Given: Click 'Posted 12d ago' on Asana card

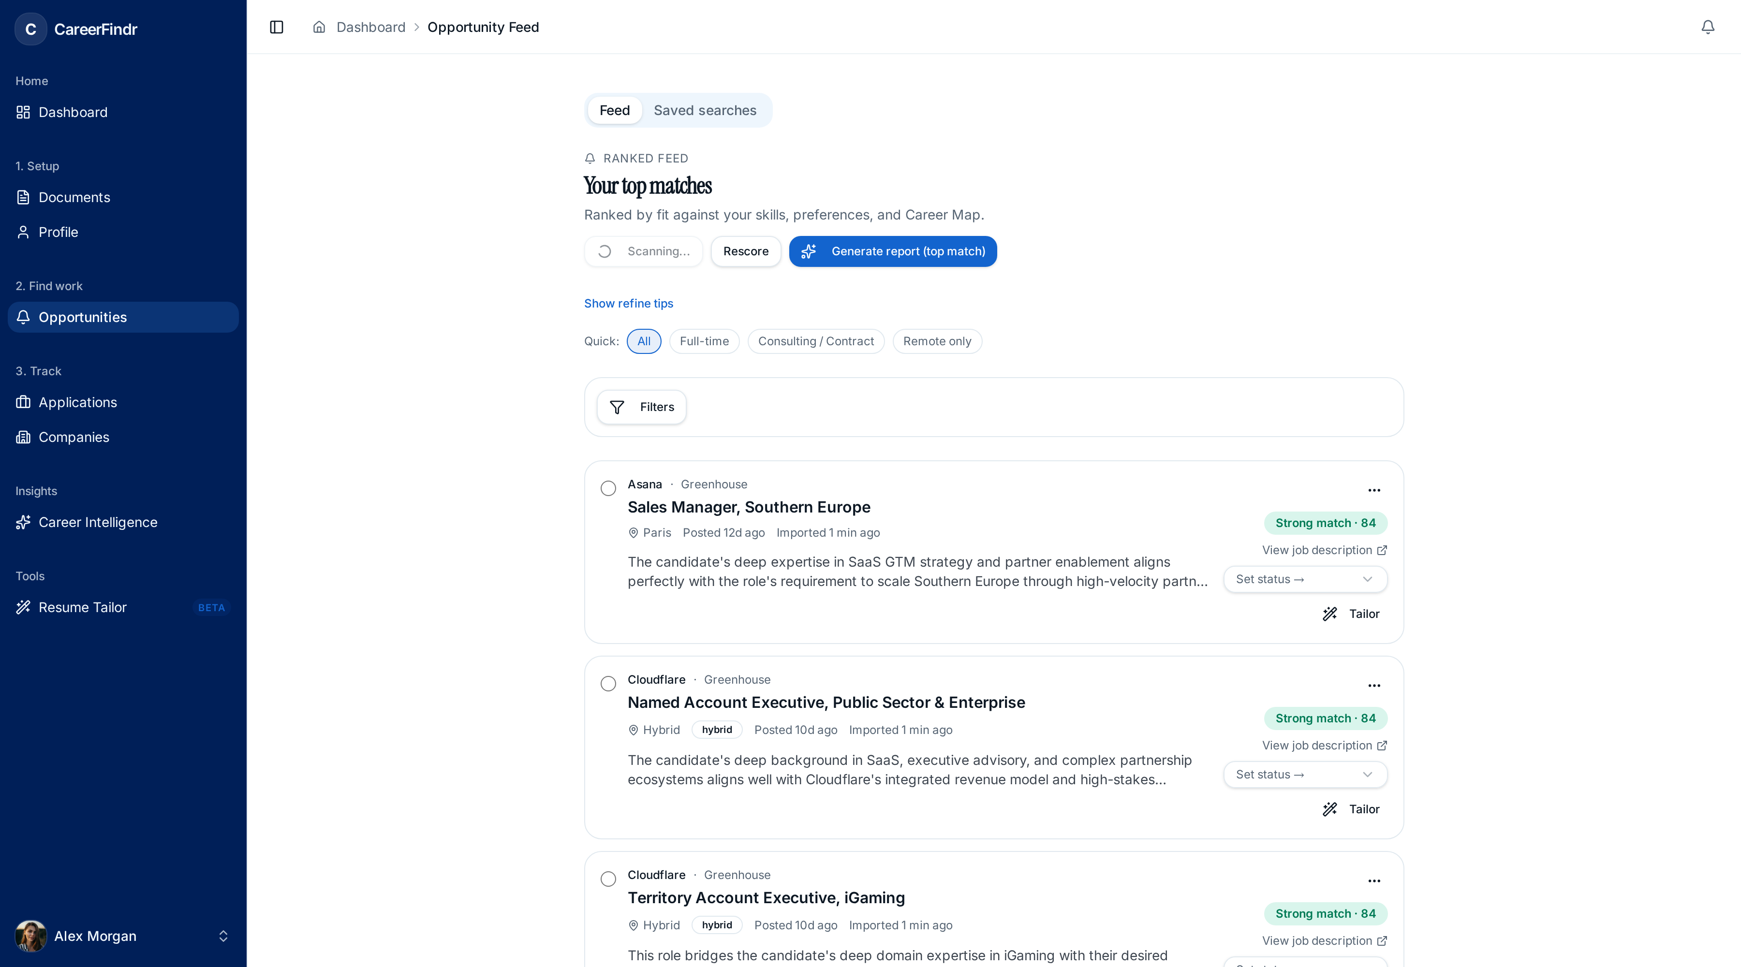Looking at the screenshot, I should (723, 532).
